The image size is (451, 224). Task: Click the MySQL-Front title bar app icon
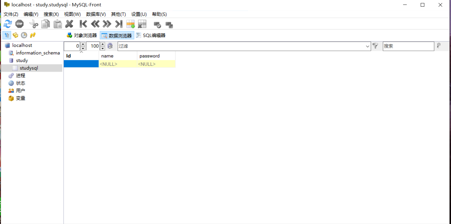point(7,5)
